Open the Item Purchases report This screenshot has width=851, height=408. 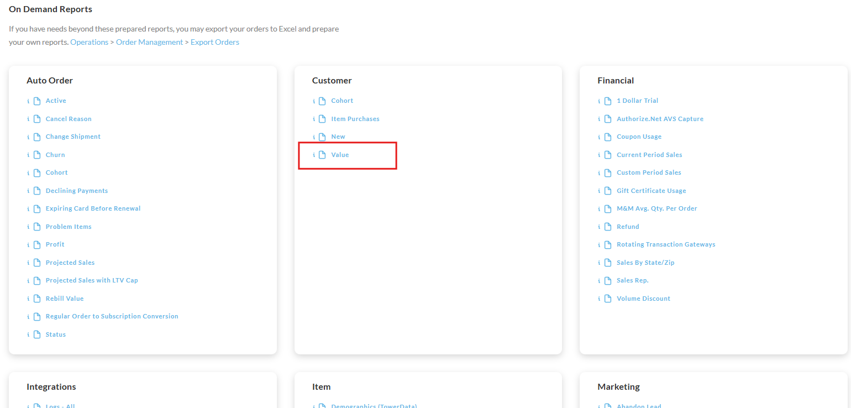pos(355,119)
